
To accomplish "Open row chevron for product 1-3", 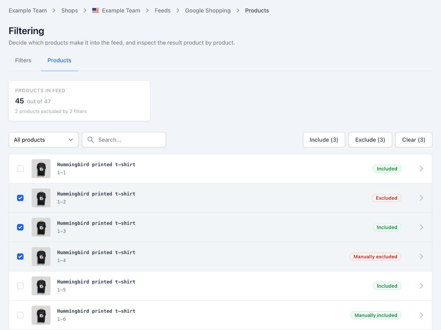I will tap(421, 227).
